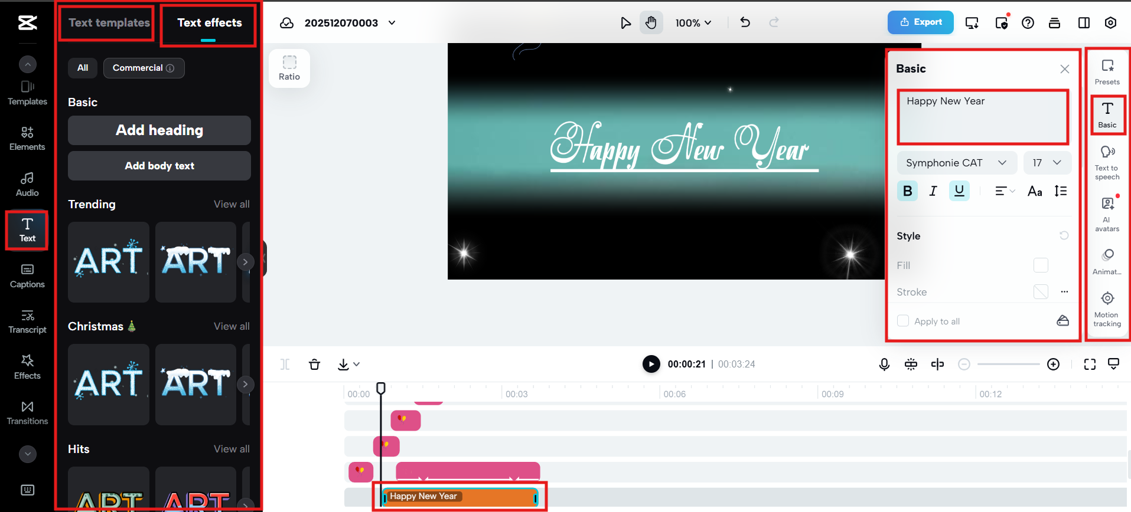
Task: Open keyboard shortcuts icon
Action: [27, 490]
